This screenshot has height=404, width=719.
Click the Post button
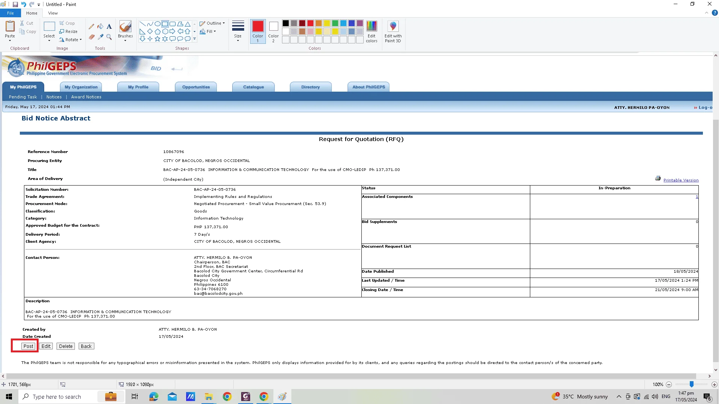tap(28, 346)
